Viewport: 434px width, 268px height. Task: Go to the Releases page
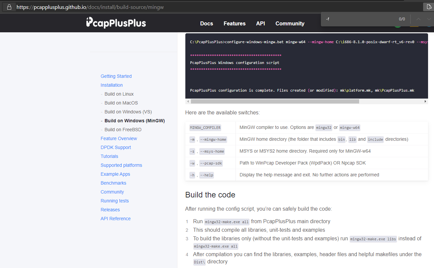coord(110,209)
